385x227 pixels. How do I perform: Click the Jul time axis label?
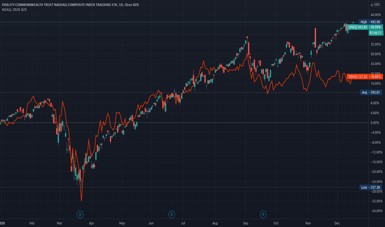183,223
